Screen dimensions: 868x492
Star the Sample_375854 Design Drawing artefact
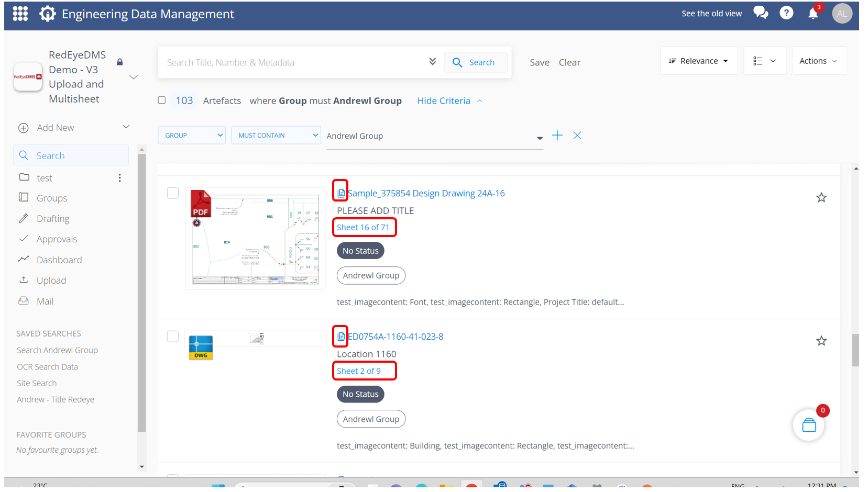[x=821, y=197]
